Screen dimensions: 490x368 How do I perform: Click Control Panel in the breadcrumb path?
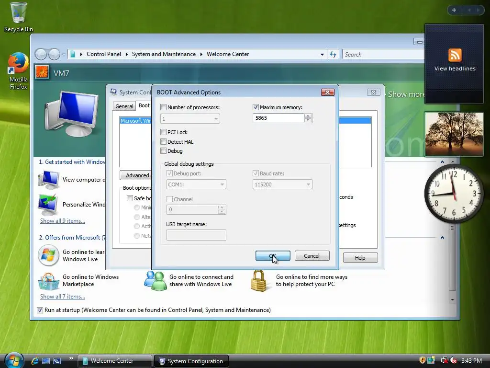click(104, 54)
